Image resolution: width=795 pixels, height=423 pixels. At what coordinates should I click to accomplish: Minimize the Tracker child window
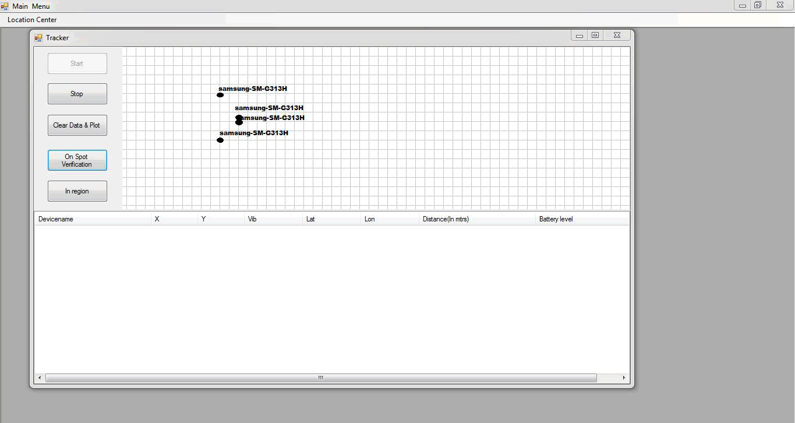tap(579, 36)
